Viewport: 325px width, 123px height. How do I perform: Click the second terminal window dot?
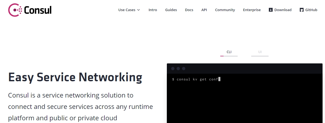[x=178, y=69]
